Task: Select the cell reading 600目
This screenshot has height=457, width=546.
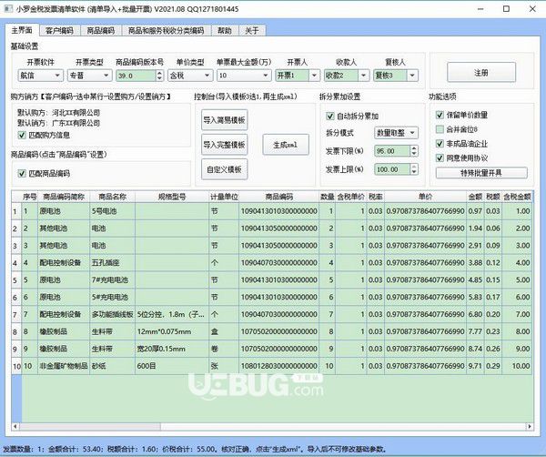Action: 172,366
